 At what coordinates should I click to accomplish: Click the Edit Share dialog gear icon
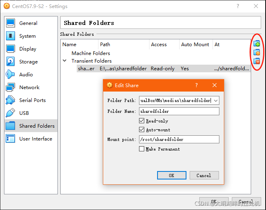click(110, 85)
